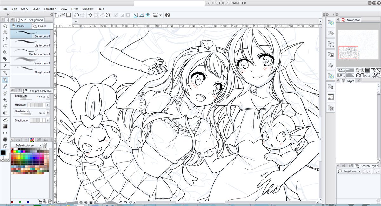The width and height of the screenshot is (381, 206).
Task: Select the Magnifier zoom tool
Action: coord(5,26)
